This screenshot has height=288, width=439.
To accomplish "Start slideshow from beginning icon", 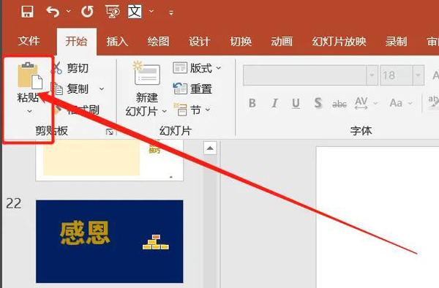I will [113, 12].
